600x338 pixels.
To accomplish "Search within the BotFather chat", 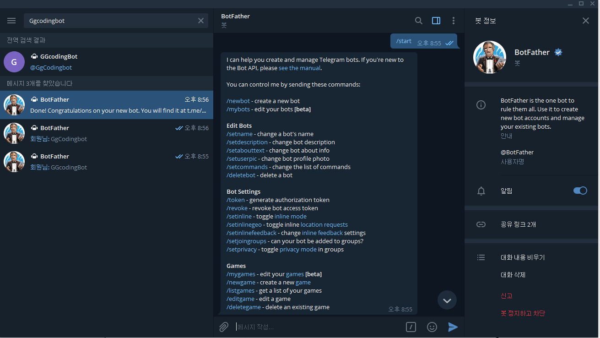I will click(x=419, y=21).
